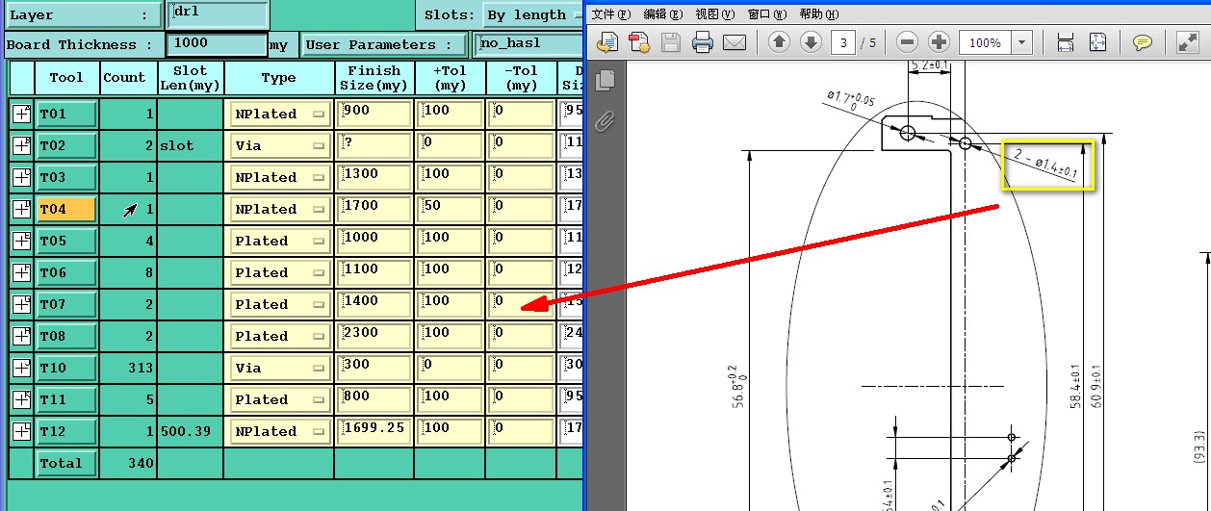This screenshot has width=1211, height=511.
Task: Click T07 -Tol field showing 0
Action: pyautogui.click(x=521, y=304)
